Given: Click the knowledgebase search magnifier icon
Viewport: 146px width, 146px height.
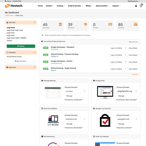Looking at the screenshot, I should click(42, 35).
